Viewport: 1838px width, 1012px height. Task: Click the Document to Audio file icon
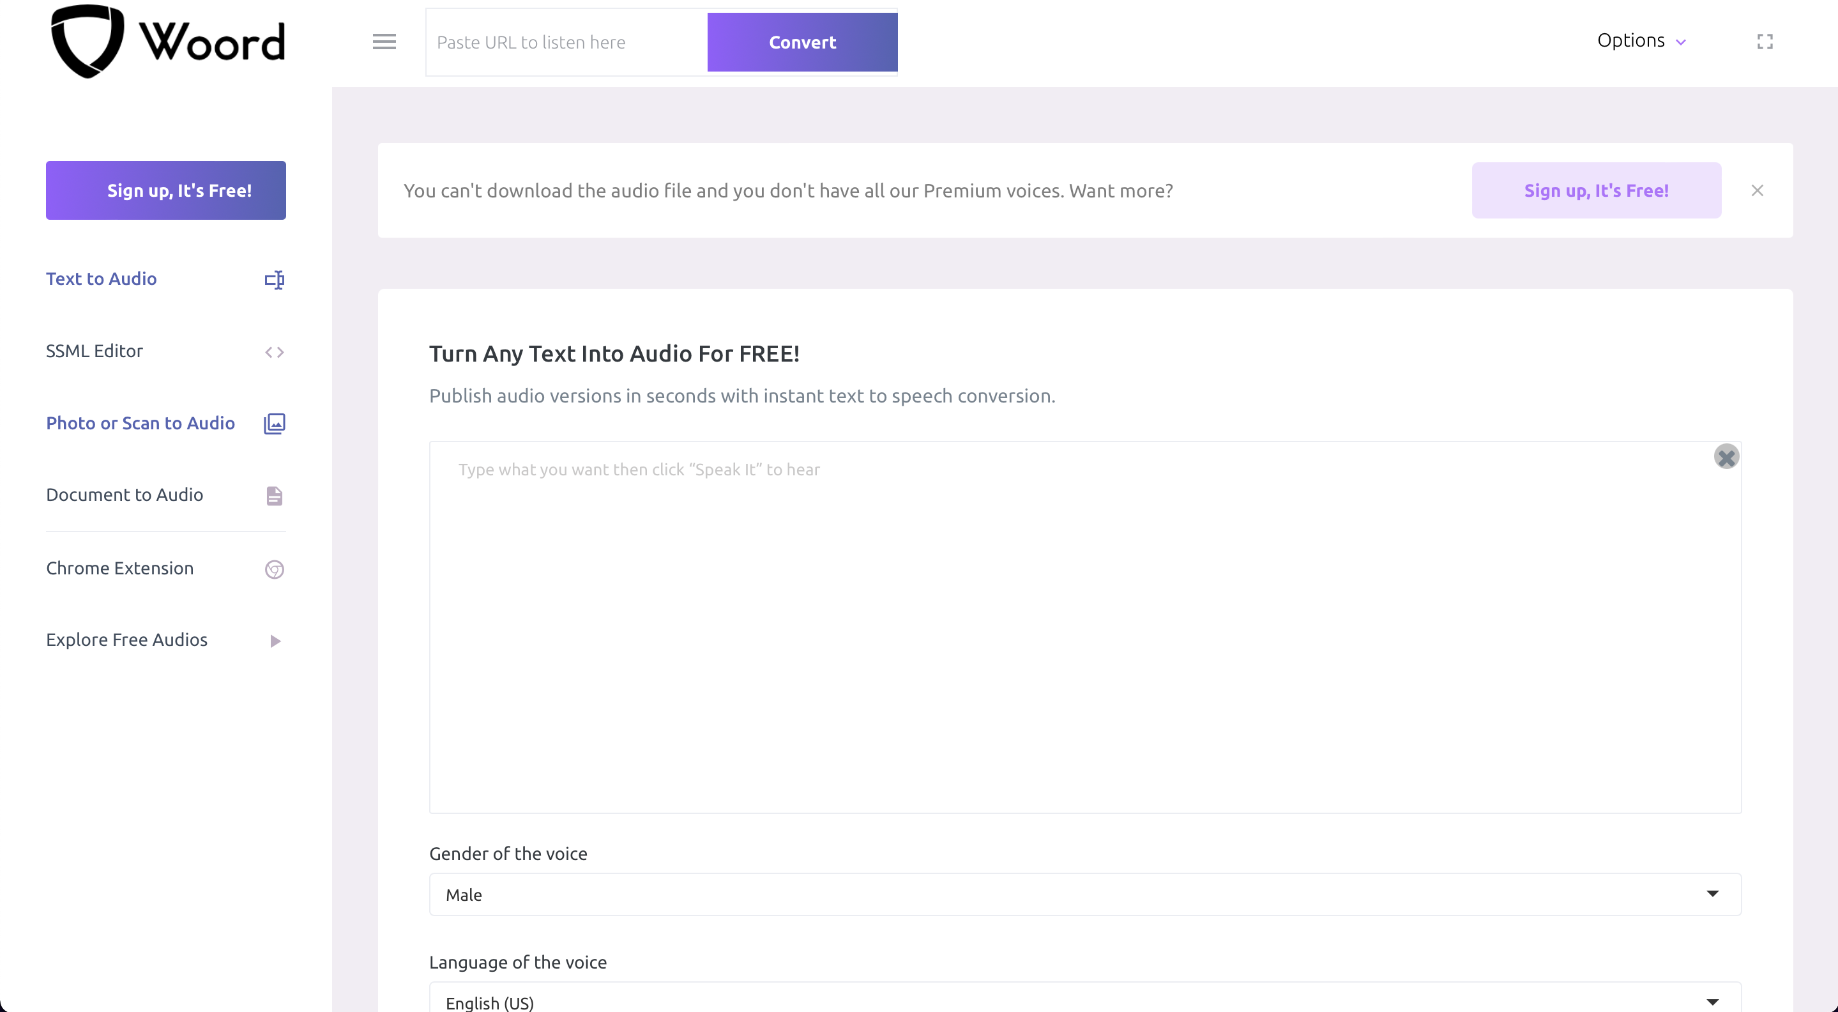click(x=274, y=496)
